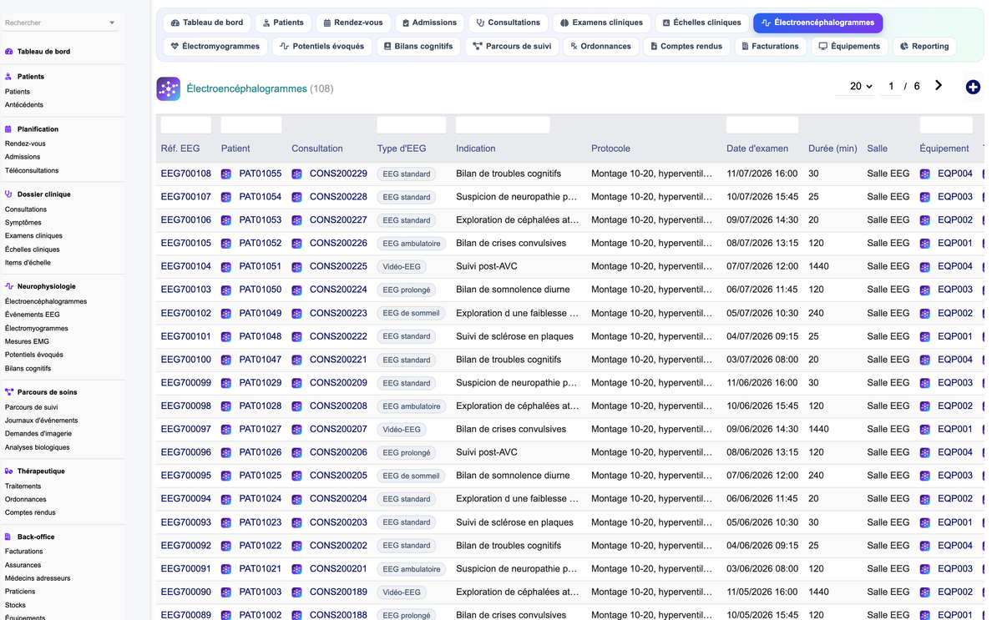The height and width of the screenshot is (620, 1002).
Task: Open the Reporting tab
Action: (x=924, y=46)
